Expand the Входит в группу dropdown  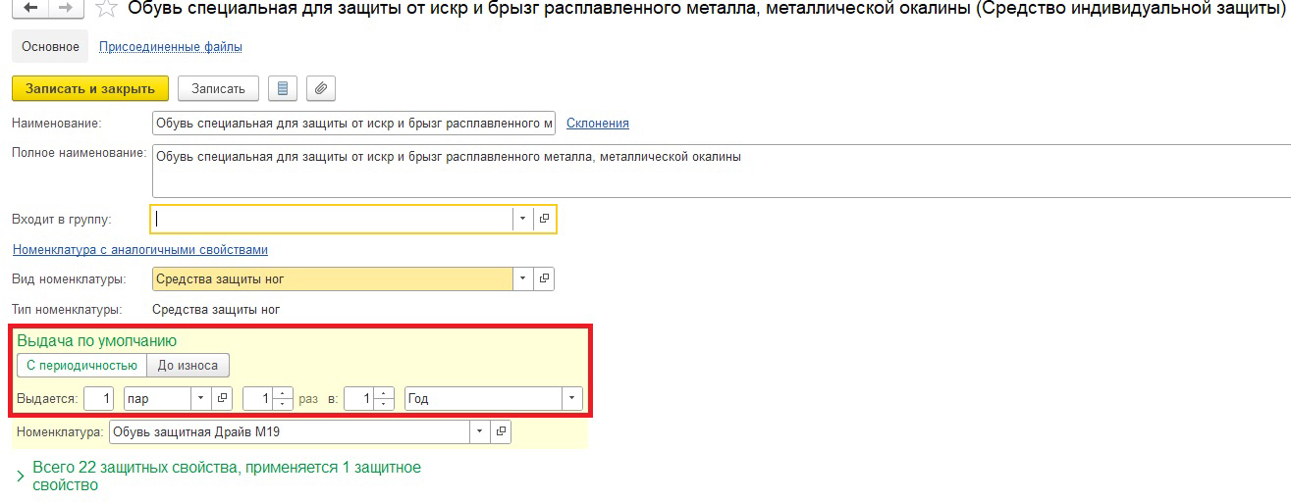point(523,219)
